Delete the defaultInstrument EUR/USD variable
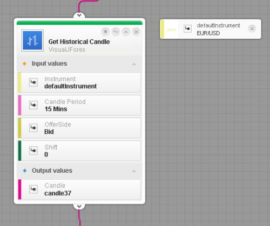Image resolution: width=270 pixels, height=226 pixels. (x=252, y=29)
